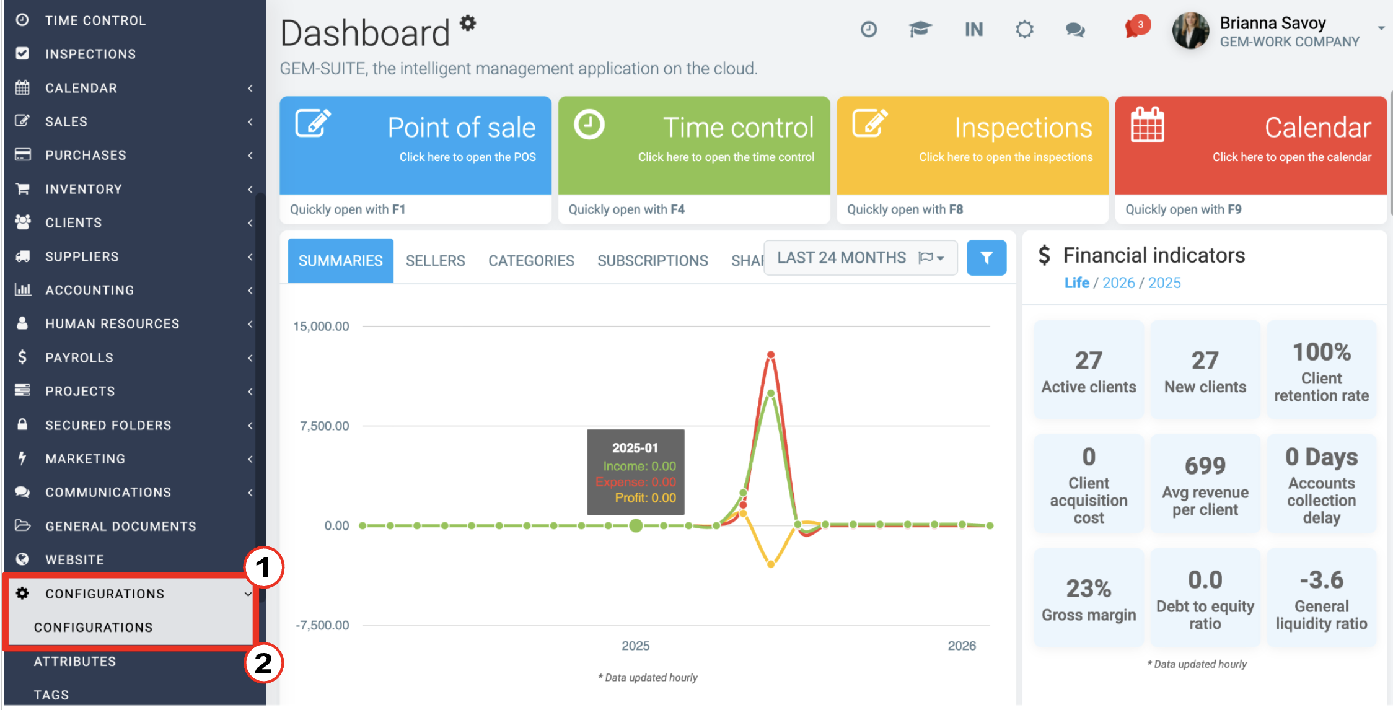
Task: Click the Payrolls dollar icon
Action: [22, 357]
